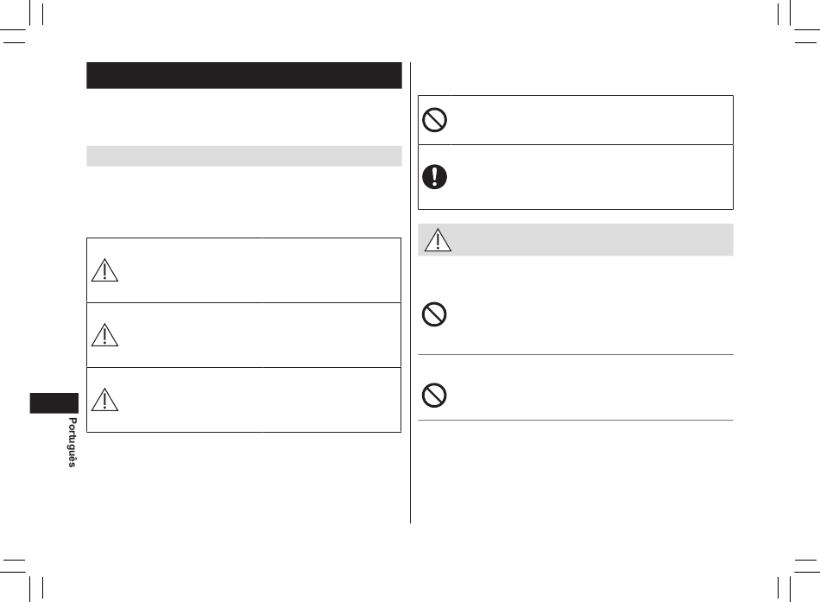The height and width of the screenshot is (602, 820).
Task: Click the blank text cell beside the first triangle
Action: pyautogui.click(x=262, y=270)
